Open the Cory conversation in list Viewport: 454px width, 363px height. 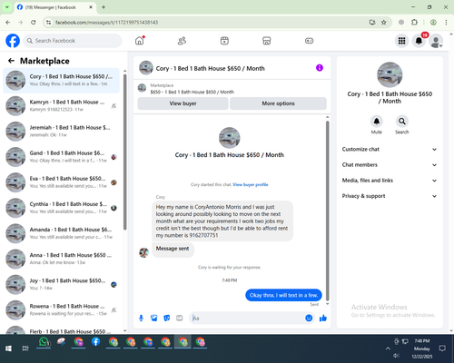(x=61, y=80)
